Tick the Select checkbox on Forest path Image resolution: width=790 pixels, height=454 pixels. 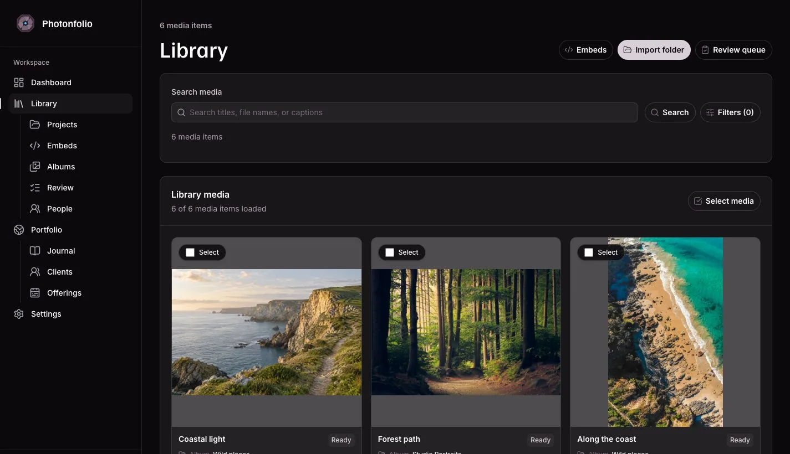390,252
